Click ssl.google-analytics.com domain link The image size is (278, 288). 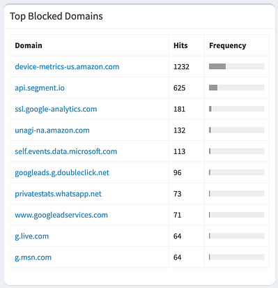[56, 109]
